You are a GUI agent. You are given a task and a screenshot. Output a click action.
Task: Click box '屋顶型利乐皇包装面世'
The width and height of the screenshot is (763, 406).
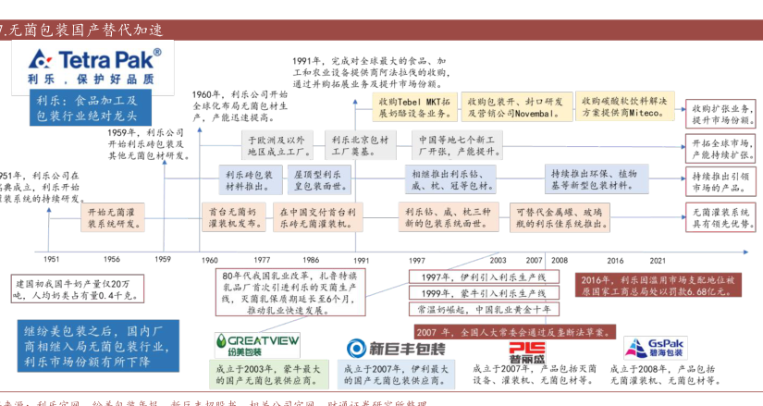click(x=320, y=179)
